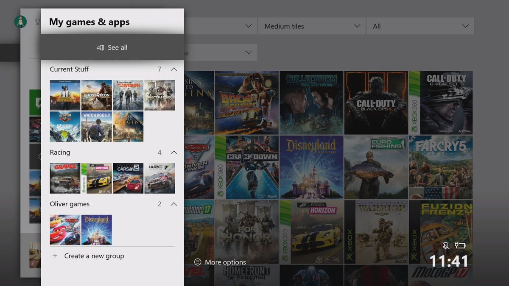Open the Medium tiles dropdown
The image size is (509, 286).
tap(312, 26)
